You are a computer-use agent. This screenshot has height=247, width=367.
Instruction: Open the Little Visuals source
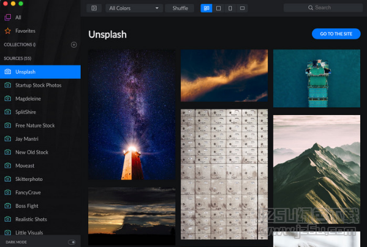(x=40, y=231)
